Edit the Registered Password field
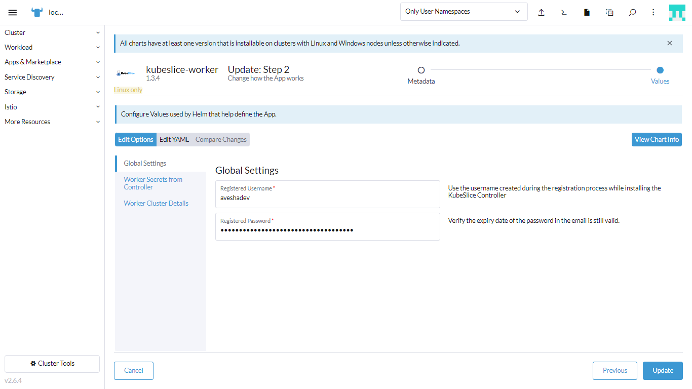 point(328,226)
